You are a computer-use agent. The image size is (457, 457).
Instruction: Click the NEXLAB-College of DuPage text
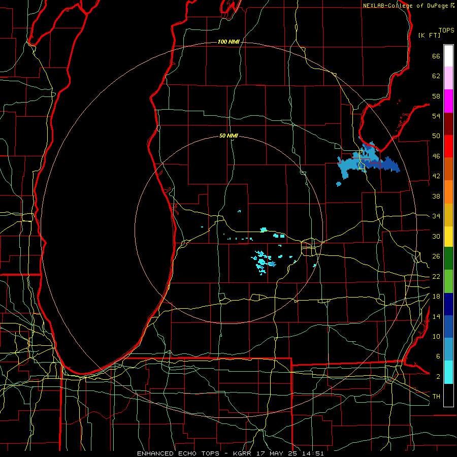point(405,6)
